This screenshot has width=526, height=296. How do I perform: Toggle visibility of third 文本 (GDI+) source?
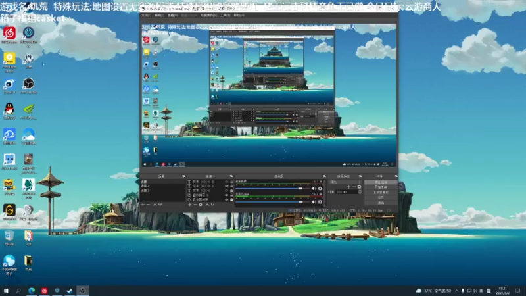pos(226,191)
